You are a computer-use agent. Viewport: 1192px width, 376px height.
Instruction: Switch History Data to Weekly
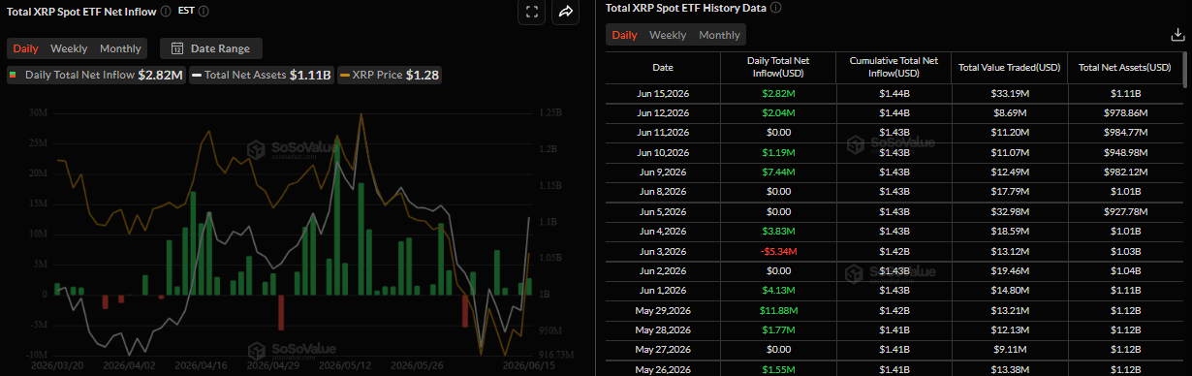[x=668, y=35]
